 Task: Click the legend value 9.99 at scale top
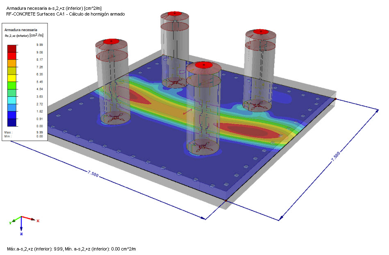(x=40, y=45)
